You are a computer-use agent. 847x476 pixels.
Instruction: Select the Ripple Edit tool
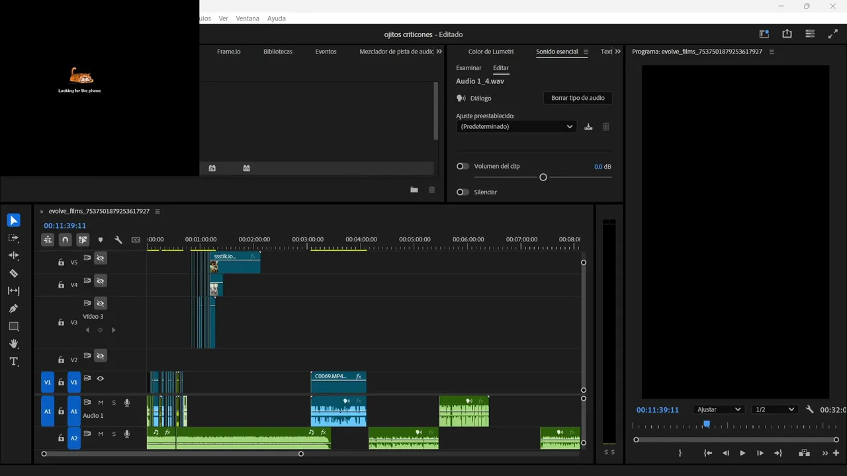tap(13, 255)
